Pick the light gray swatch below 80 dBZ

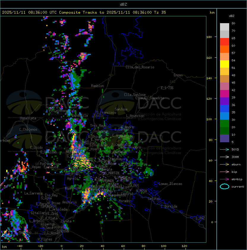[224, 27]
